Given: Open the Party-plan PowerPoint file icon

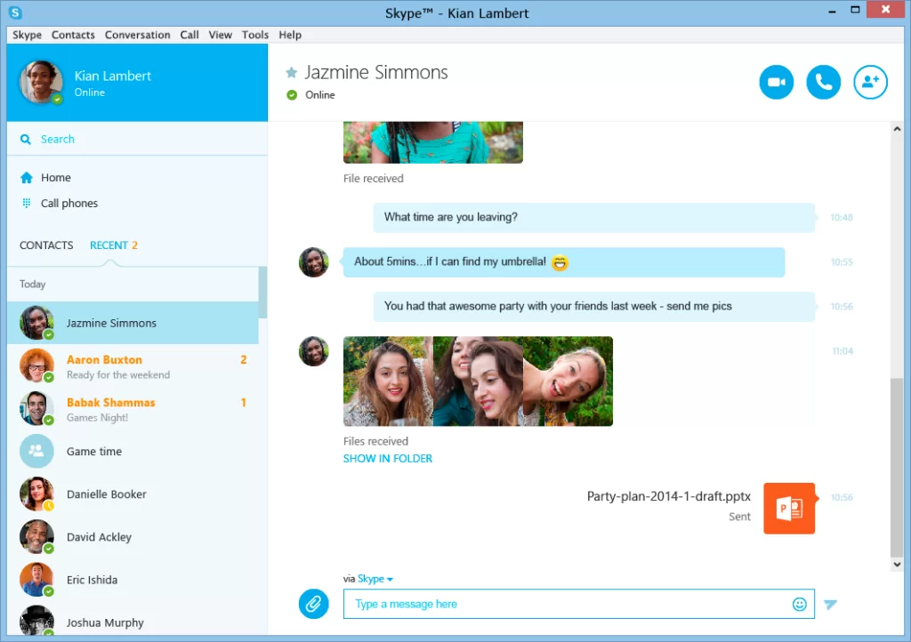Looking at the screenshot, I should point(788,509).
